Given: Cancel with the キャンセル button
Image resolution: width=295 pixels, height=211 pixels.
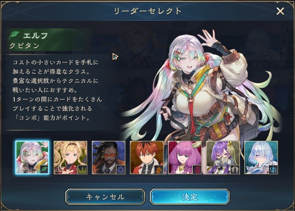Looking at the screenshot, I should pyautogui.click(x=105, y=197).
